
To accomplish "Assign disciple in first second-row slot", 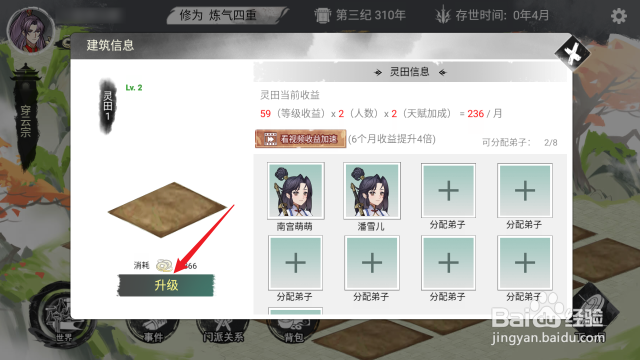I will click(x=295, y=263).
